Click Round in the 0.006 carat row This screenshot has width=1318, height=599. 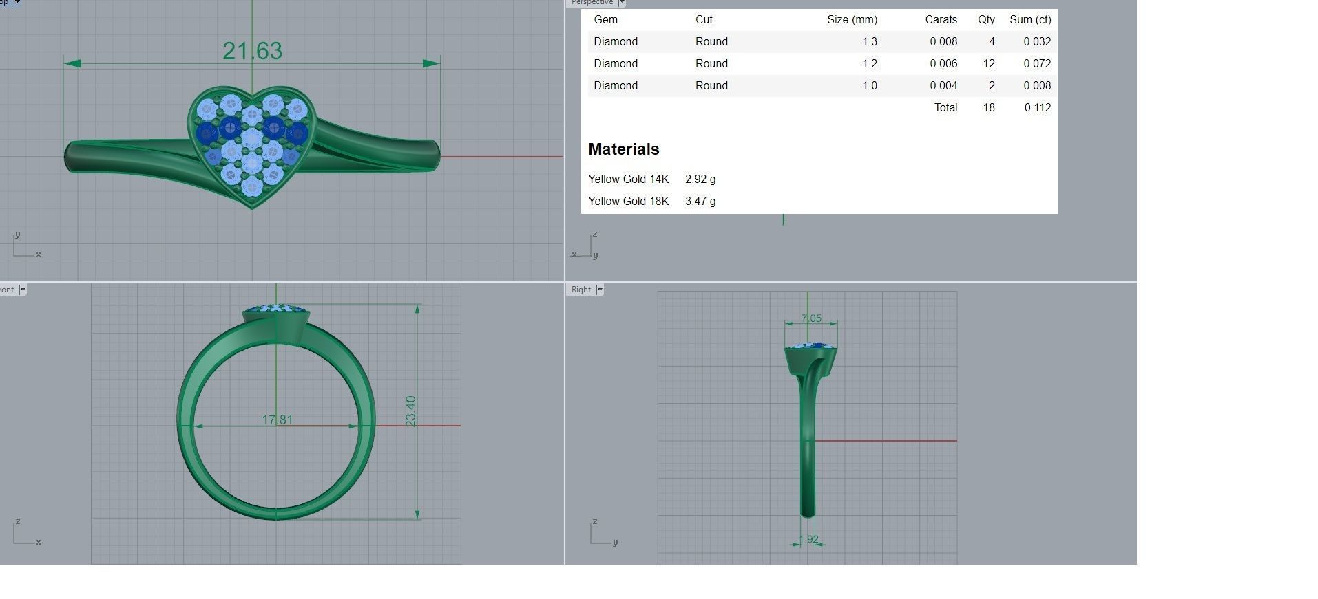[711, 64]
